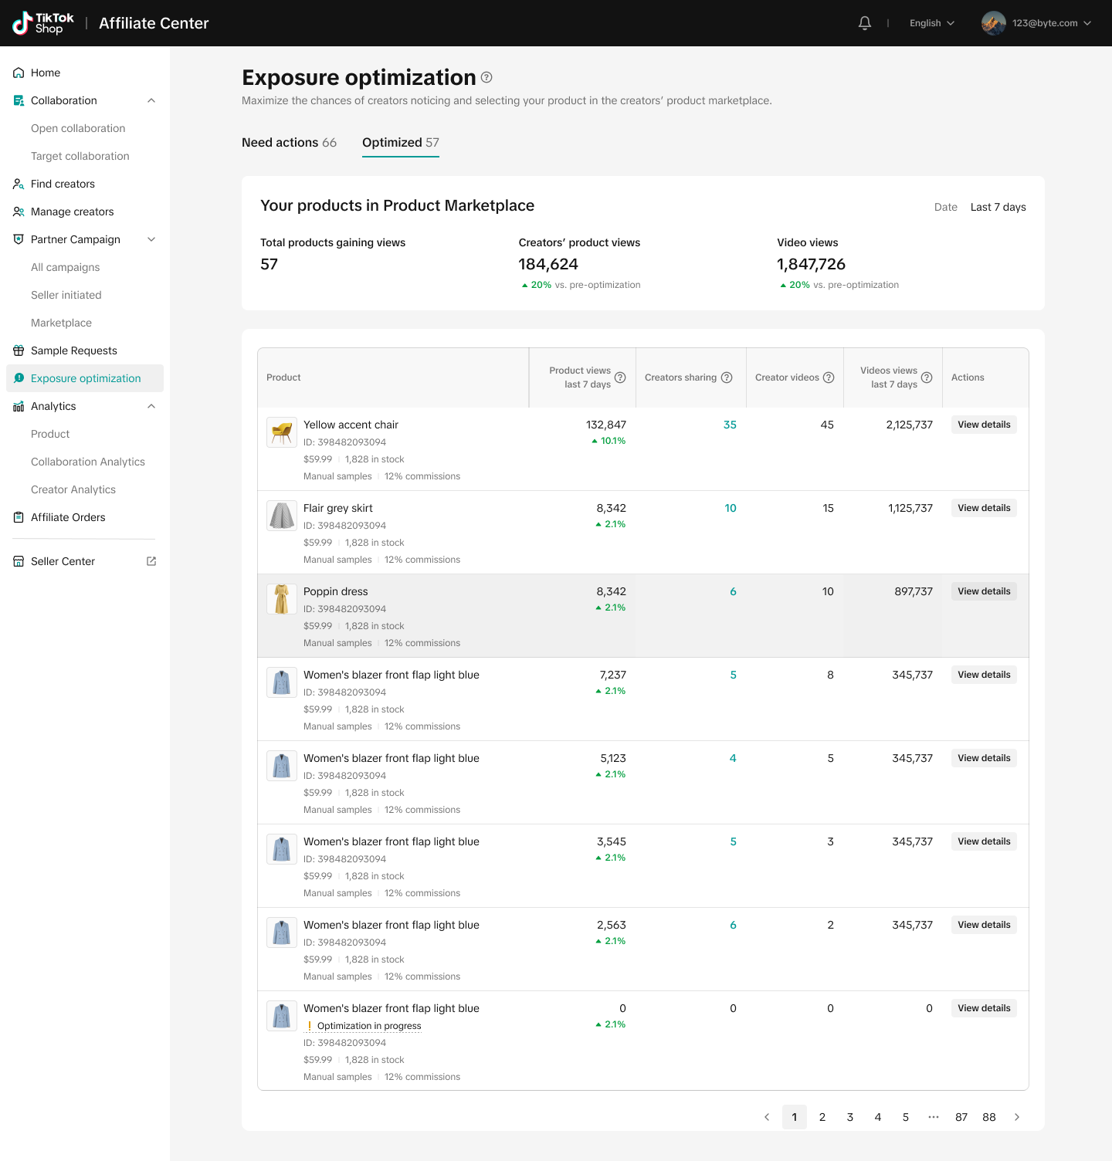Change the Last 7 days date filter
This screenshot has height=1161, width=1112.
[998, 207]
